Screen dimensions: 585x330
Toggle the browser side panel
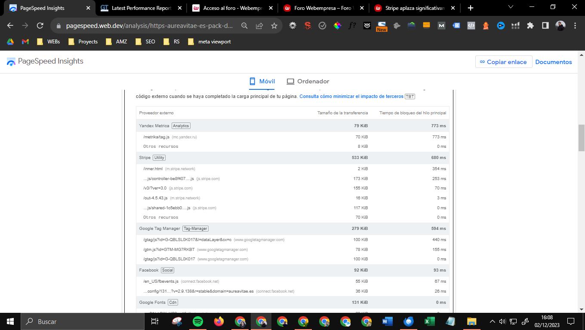pyautogui.click(x=545, y=26)
